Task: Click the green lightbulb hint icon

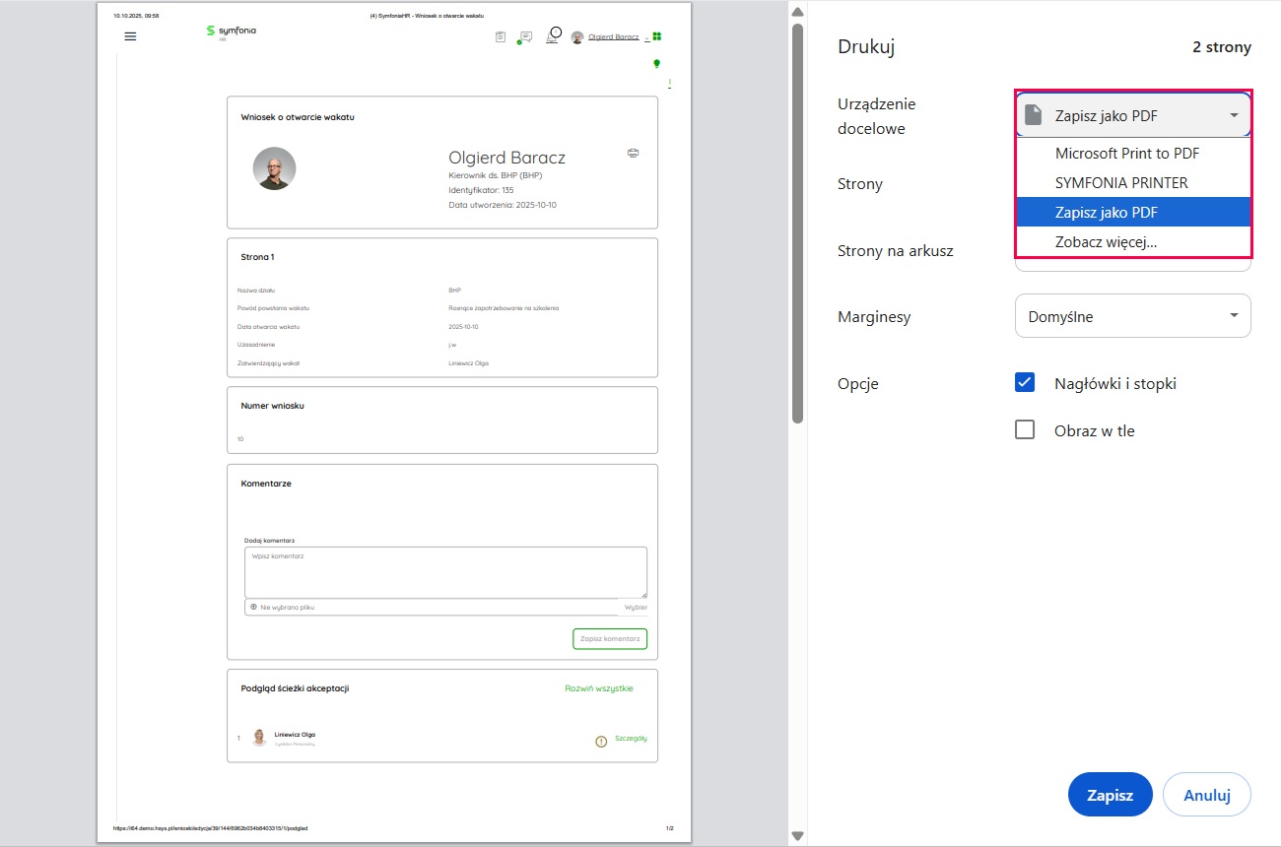Action: click(x=657, y=63)
